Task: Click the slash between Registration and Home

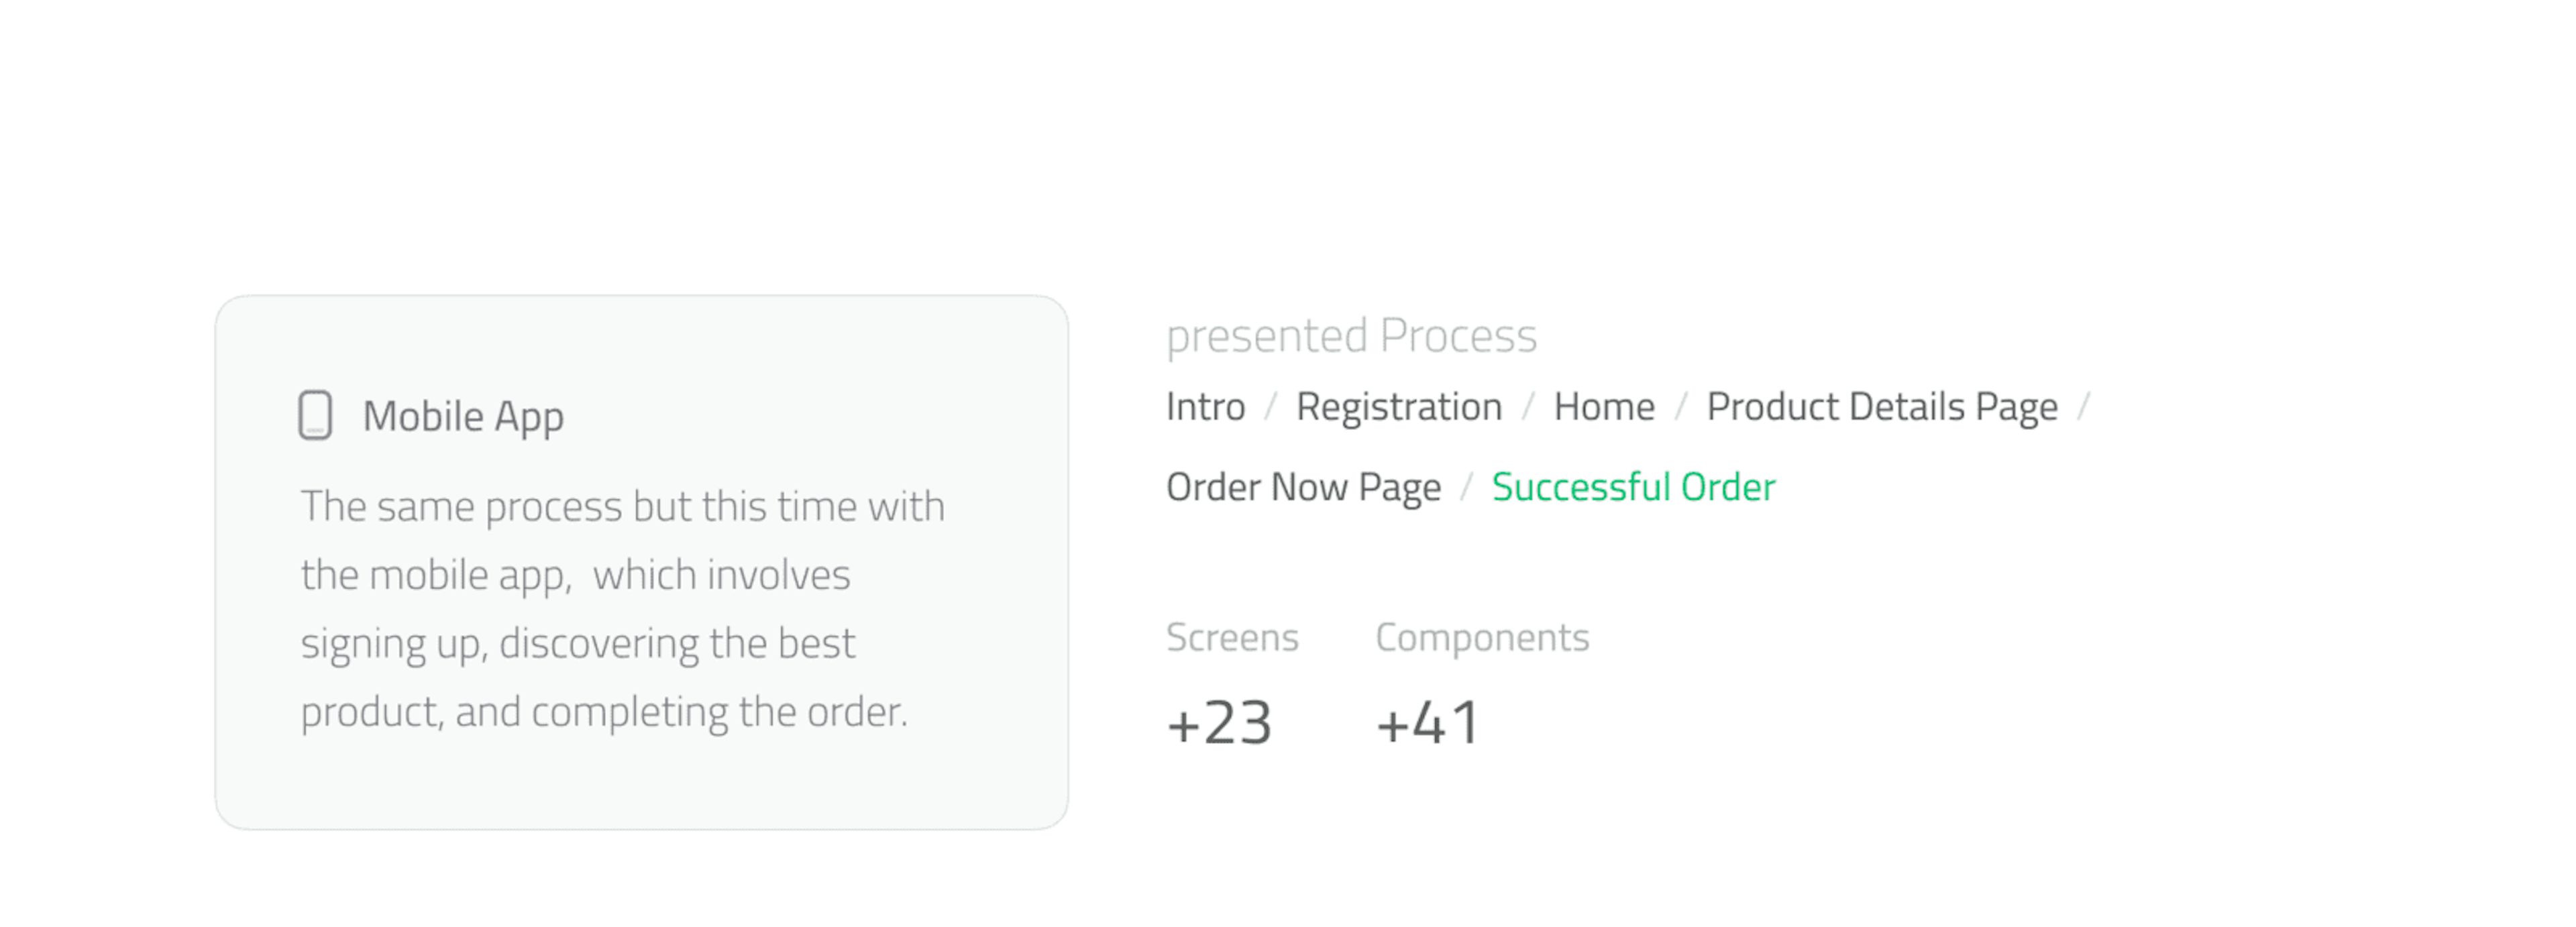Action: 1528,408
